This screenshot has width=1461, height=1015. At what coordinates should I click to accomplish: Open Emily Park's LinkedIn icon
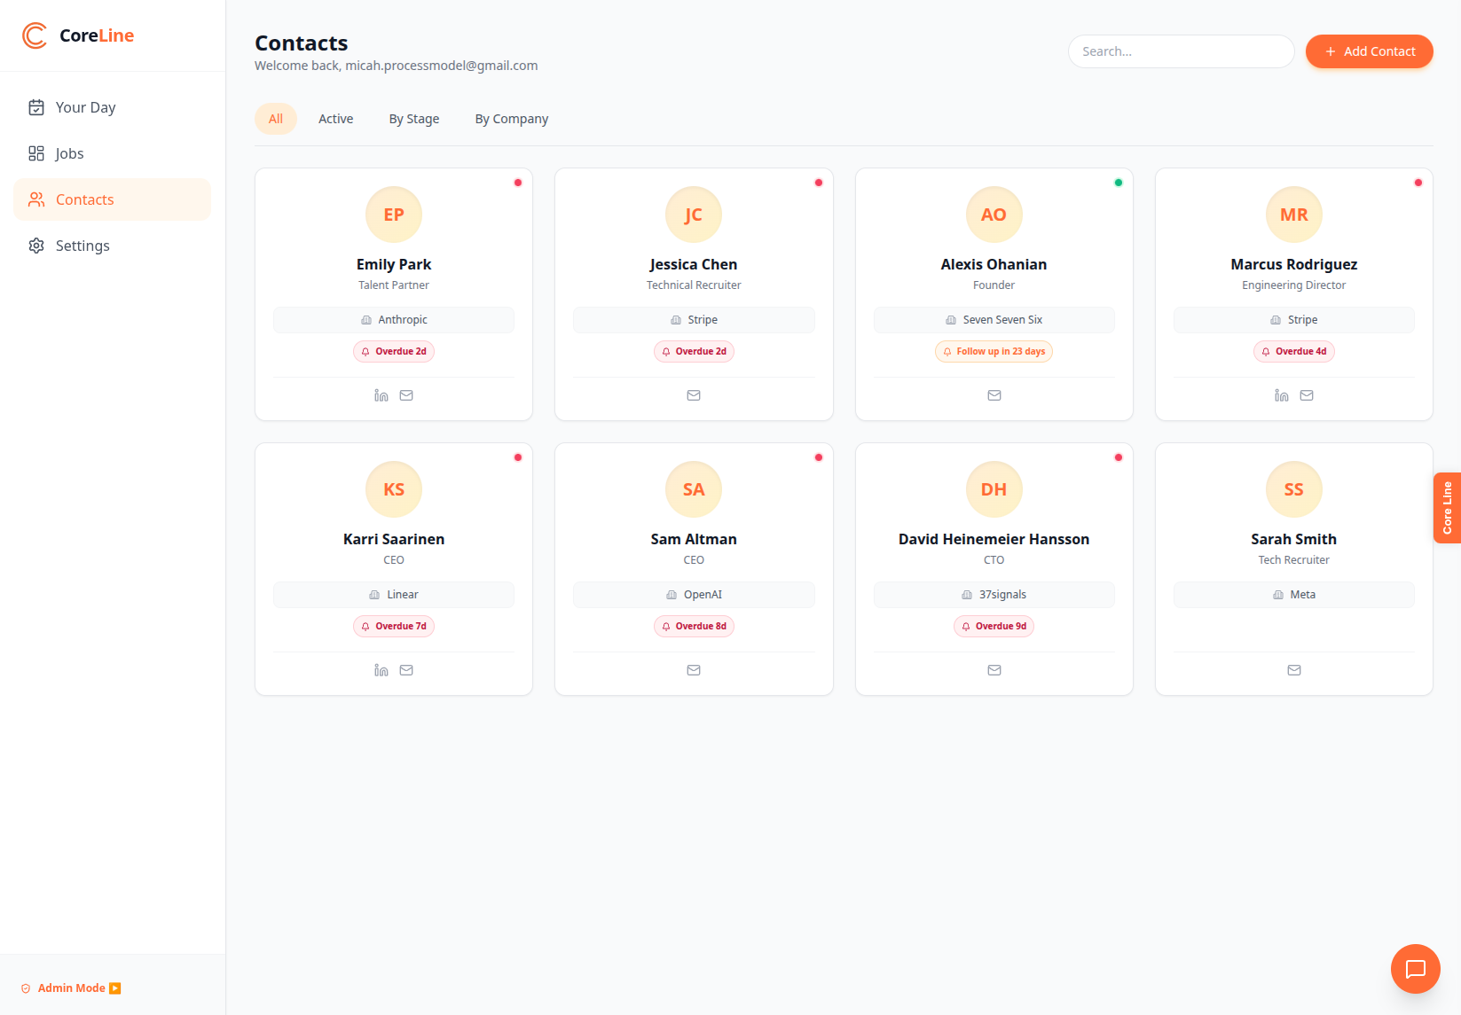coord(381,395)
